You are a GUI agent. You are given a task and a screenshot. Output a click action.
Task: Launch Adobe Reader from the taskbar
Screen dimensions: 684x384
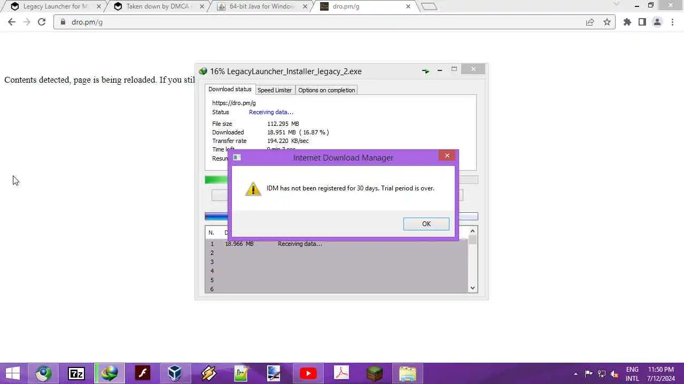coord(341,373)
